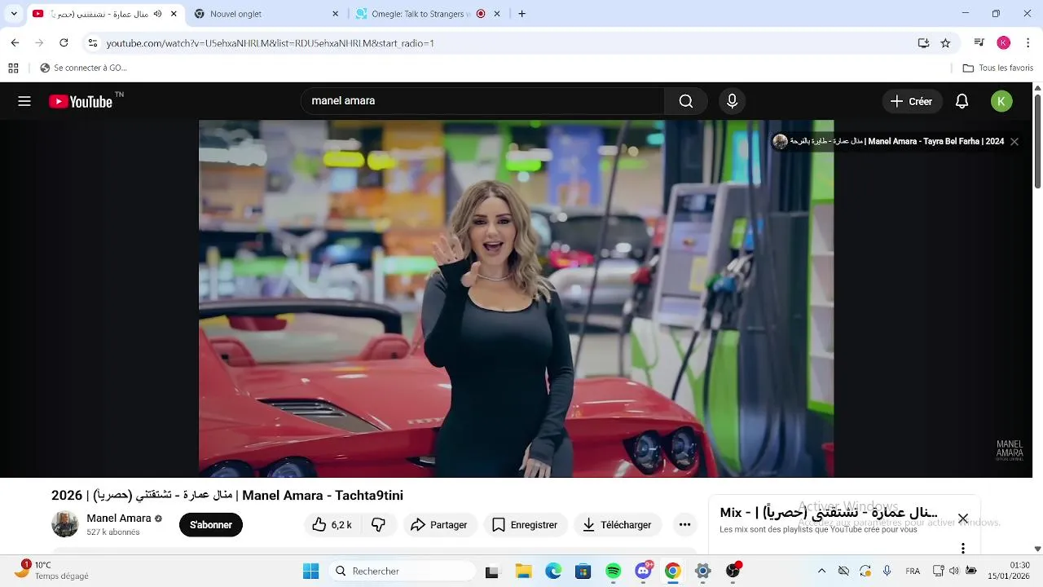Open the weather widget 10°C Temps dégagé
The width and height of the screenshot is (1043, 587).
[51, 571]
